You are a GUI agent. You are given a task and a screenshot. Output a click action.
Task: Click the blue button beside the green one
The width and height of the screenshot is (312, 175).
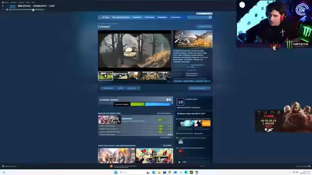point(158,104)
